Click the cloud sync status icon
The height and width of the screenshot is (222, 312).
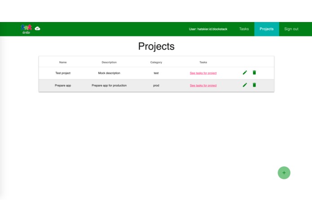point(37,28)
